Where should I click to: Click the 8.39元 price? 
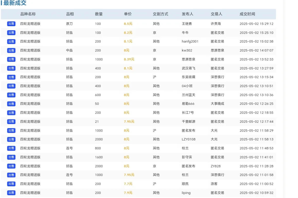coord(129,59)
